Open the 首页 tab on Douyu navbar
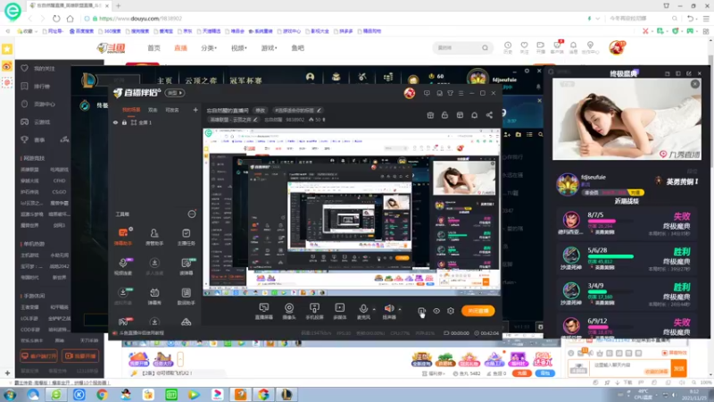 point(154,48)
